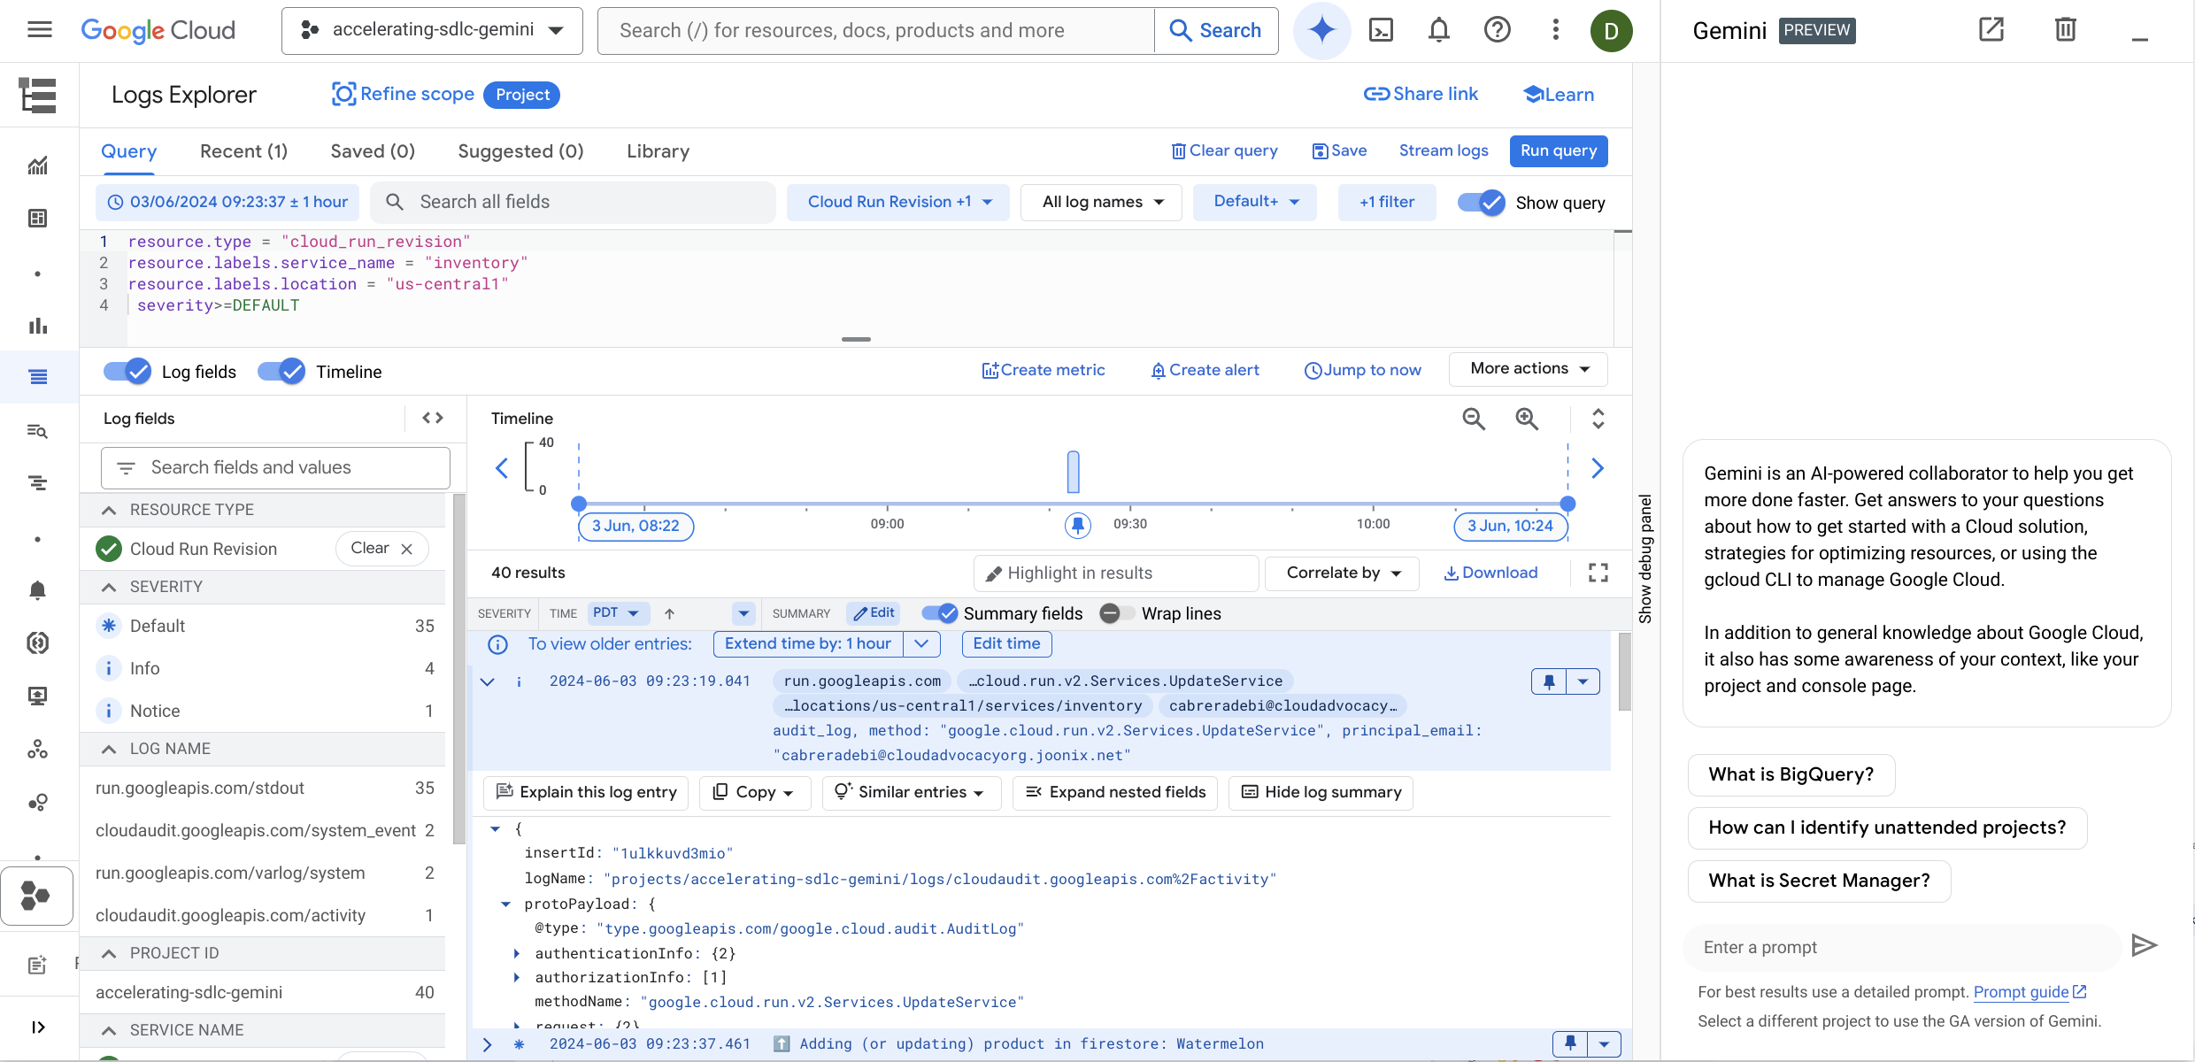Click Stream logs

[1444, 150]
